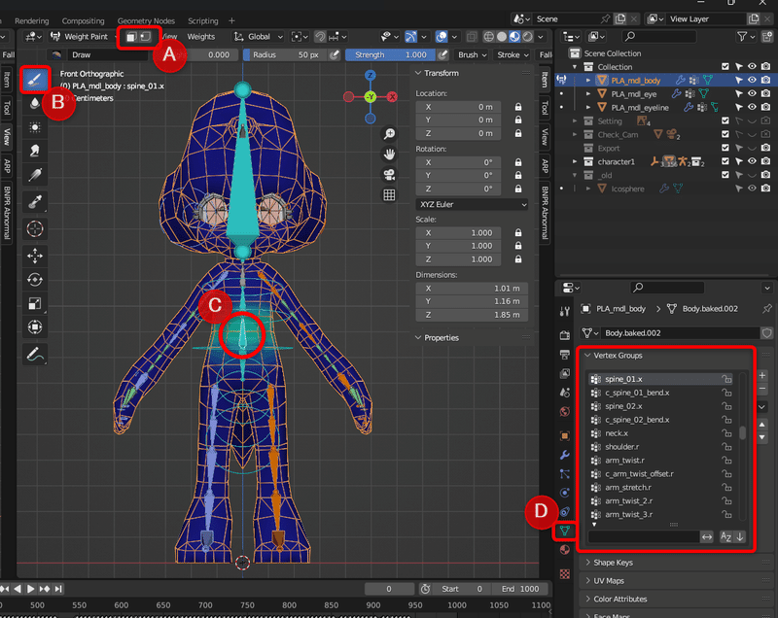Screen dimensions: 778x618
Task: Select the 3D Cursor tool
Action: [x=35, y=229]
